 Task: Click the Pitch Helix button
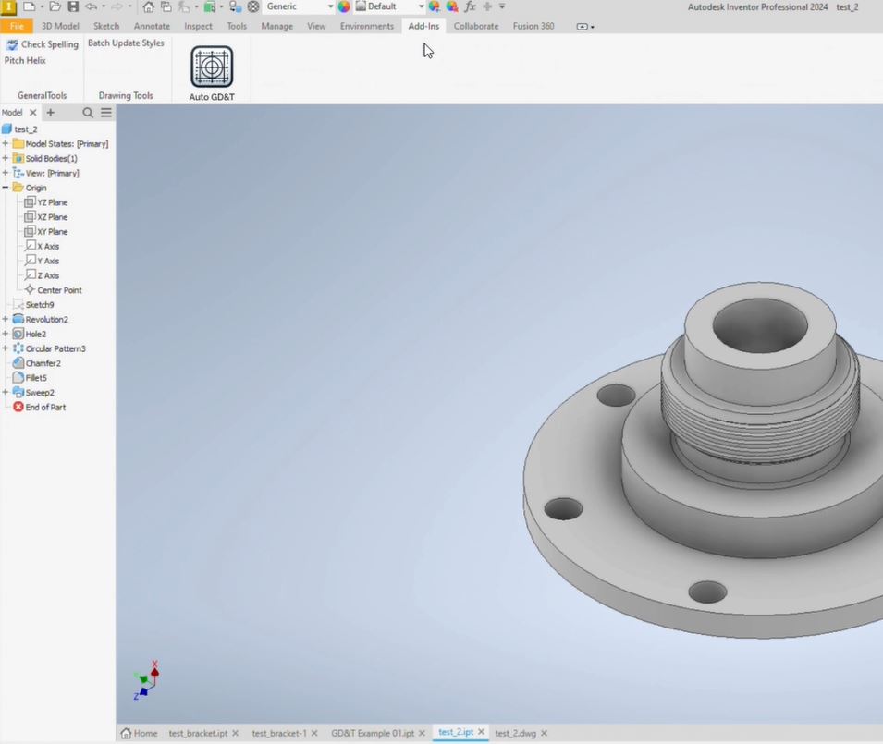tap(25, 60)
